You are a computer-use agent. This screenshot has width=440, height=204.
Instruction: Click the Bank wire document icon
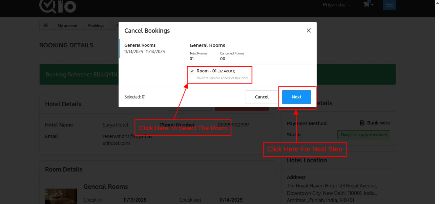coord(362,123)
